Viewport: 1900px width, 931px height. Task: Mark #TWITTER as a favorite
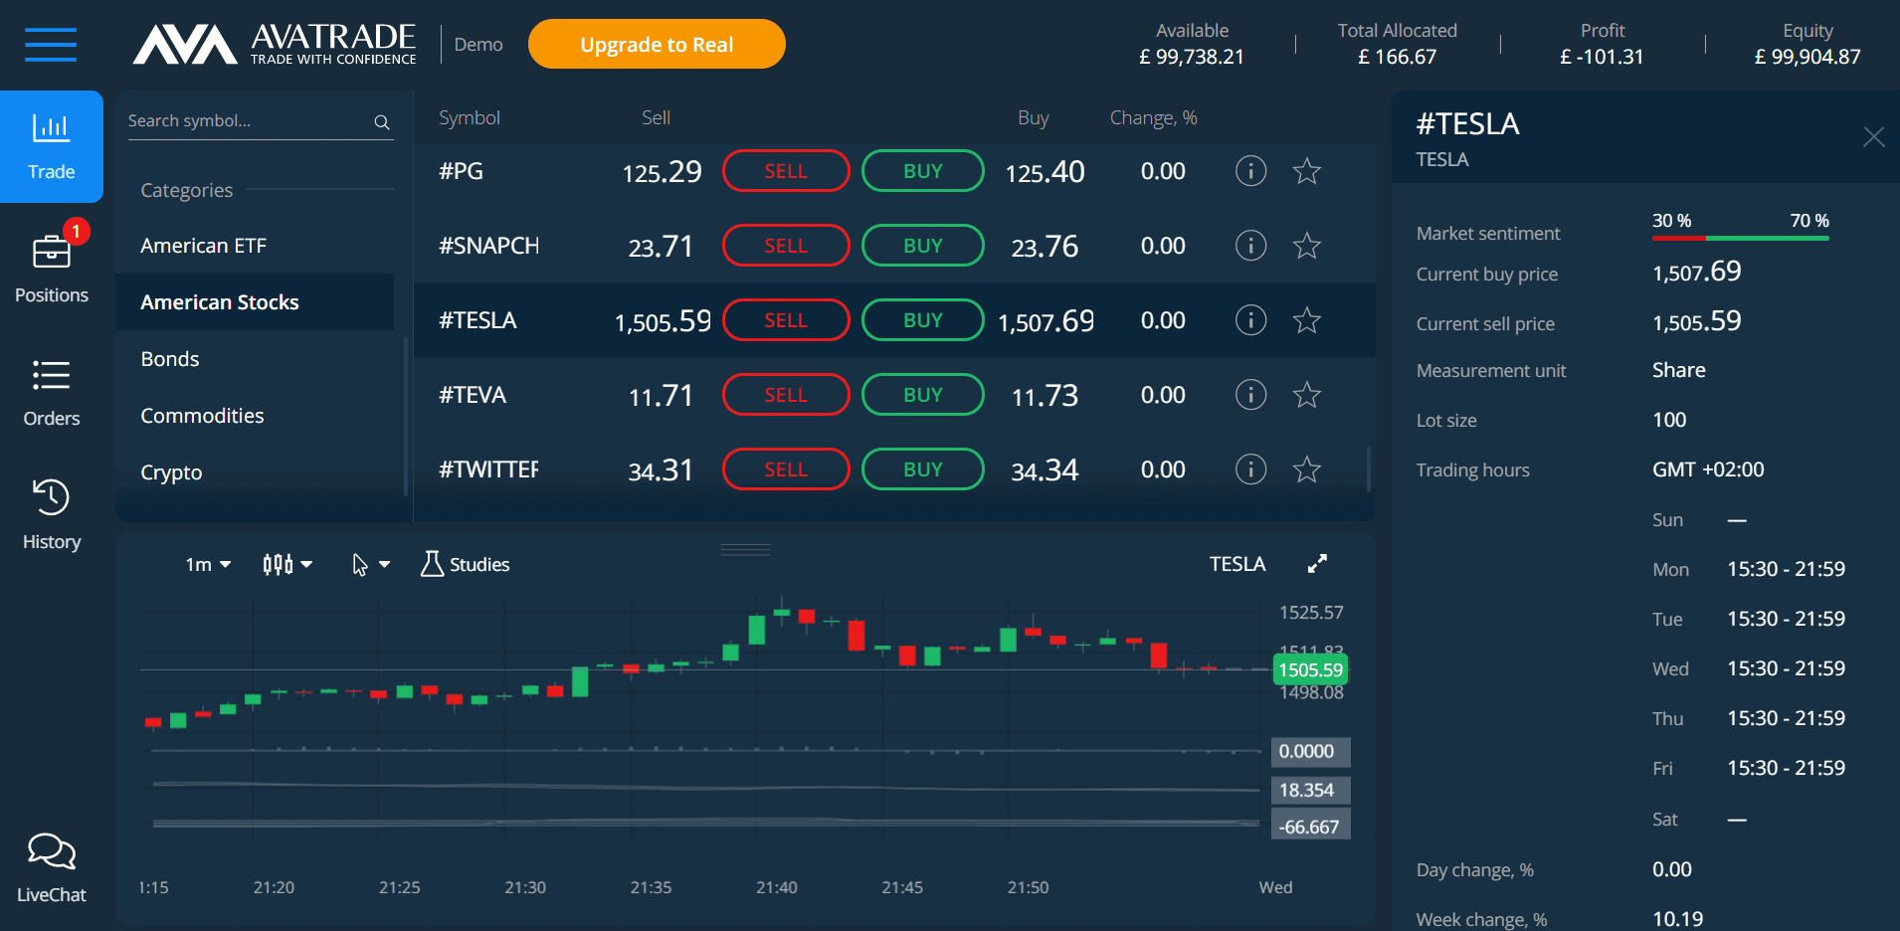1306,468
